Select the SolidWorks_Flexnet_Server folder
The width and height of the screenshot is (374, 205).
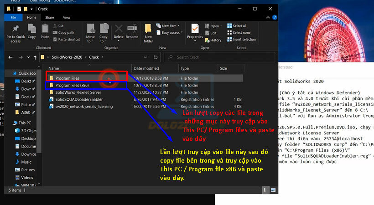78,92
